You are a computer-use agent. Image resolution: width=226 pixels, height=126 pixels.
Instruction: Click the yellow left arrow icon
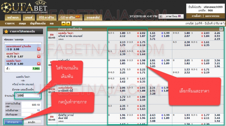coord(63,24)
